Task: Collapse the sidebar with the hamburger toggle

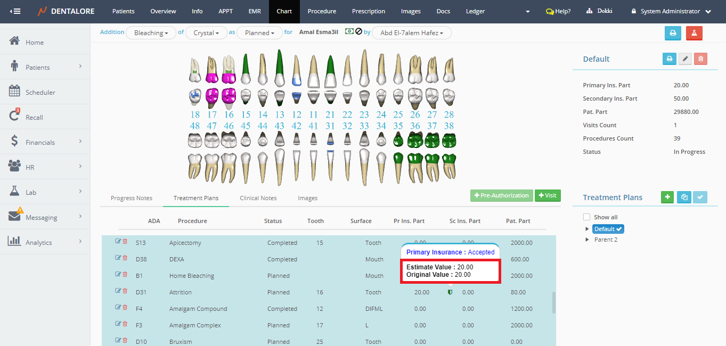Action: (15, 11)
